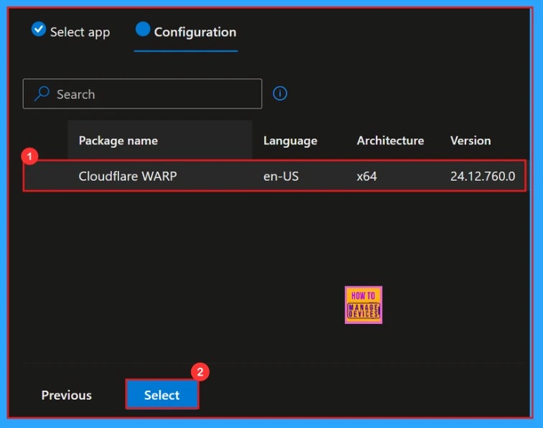Open the info icon next to Search
The width and height of the screenshot is (543, 428).
point(280,93)
